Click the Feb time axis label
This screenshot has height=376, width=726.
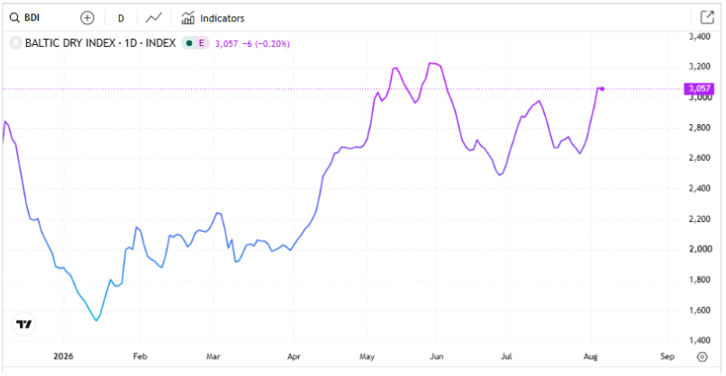tap(140, 356)
